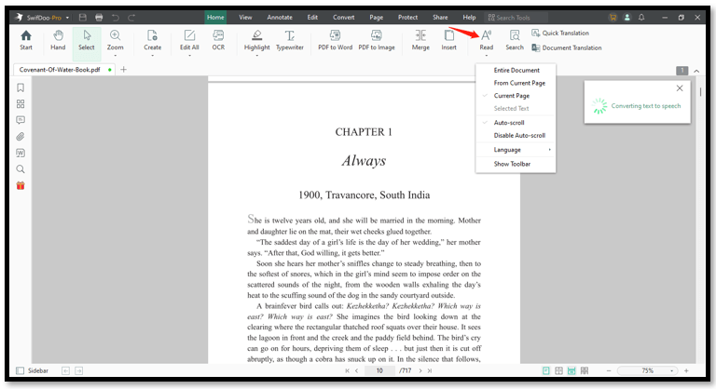Redo the last action
The image size is (716, 389).
coord(131,18)
